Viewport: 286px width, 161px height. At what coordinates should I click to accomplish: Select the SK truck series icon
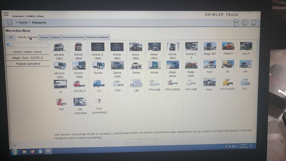pyautogui.click(x=228, y=64)
